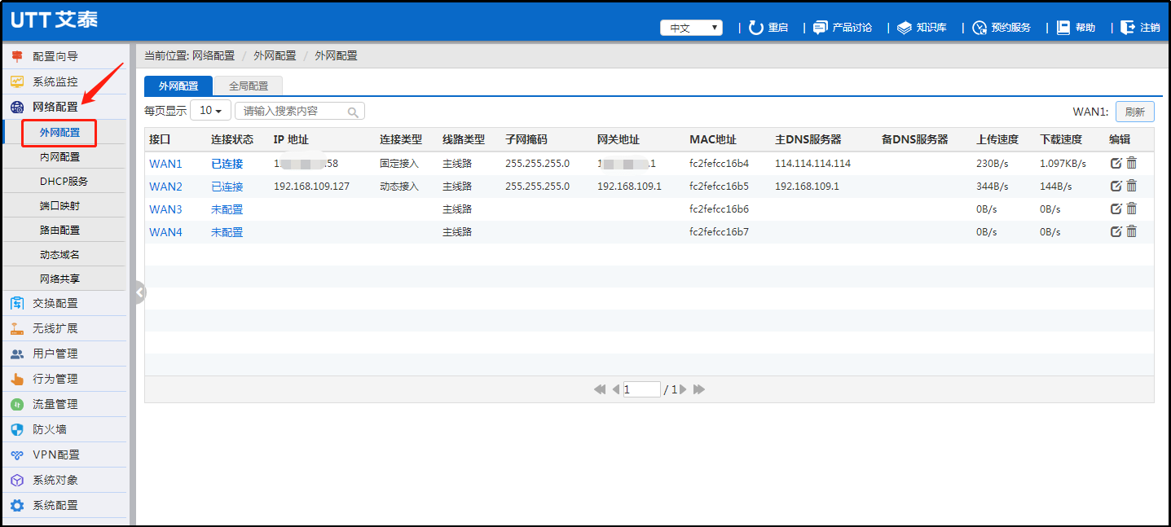
Task: Select 网络共享 in the sidebar
Action: pyautogui.click(x=59, y=279)
